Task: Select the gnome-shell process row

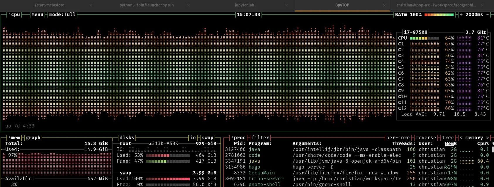Action: click(x=357, y=184)
